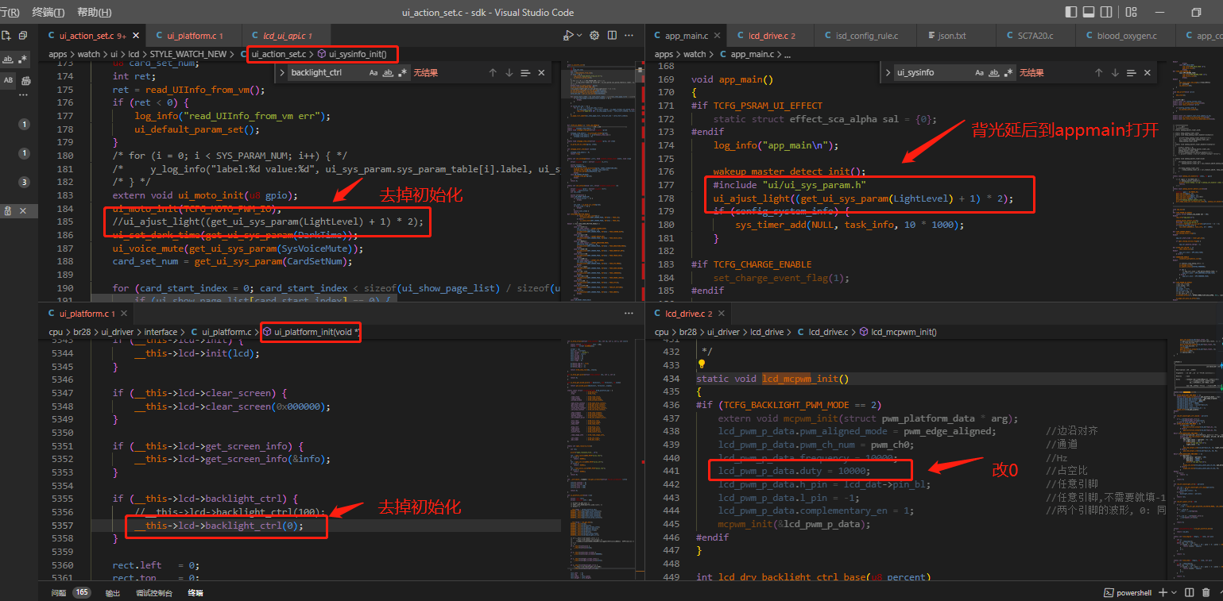This screenshot has height=601, width=1223.
Task: Open More Actions ellipsis in ui_platform.c group
Action: coord(630,314)
